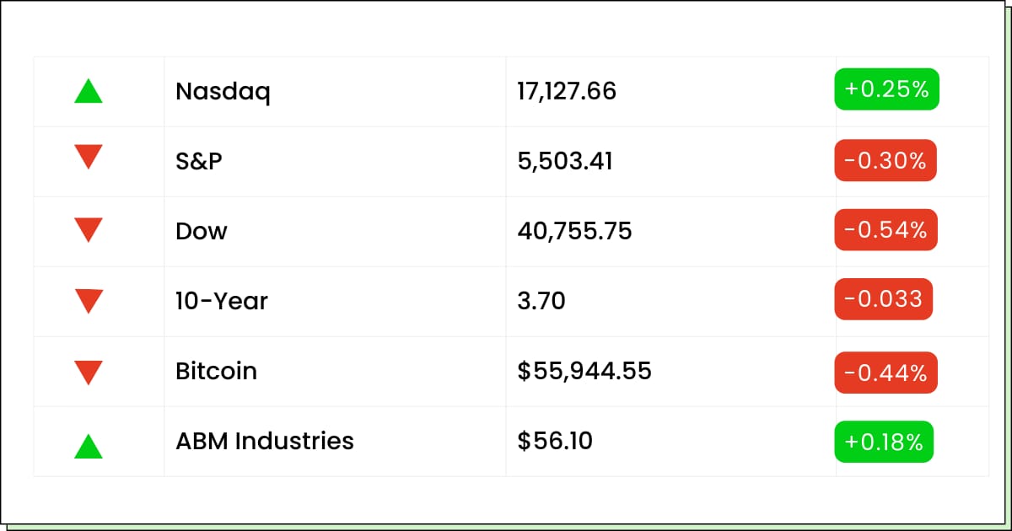
Task: Select the Nasdaq index name
Action: 223,91
